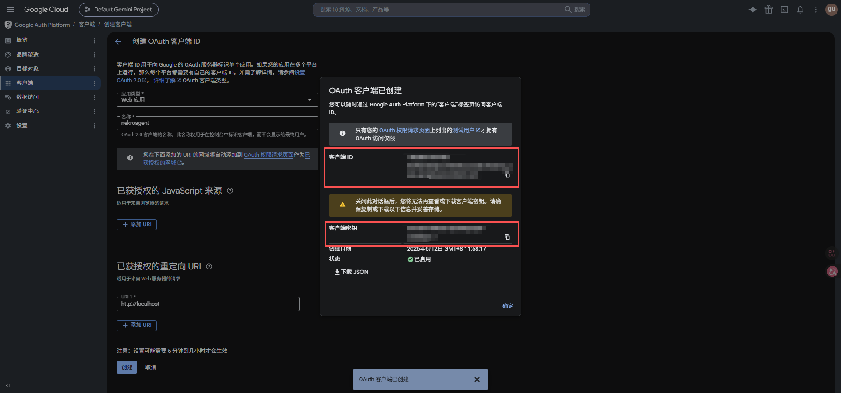This screenshot has width=841, height=393.
Task: Click the 创建客户端 breadcrumb text
Action: [x=118, y=25]
